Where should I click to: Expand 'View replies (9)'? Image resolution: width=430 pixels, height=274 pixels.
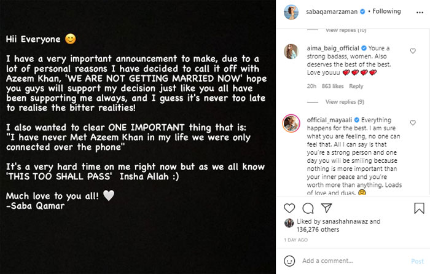tap(345, 101)
